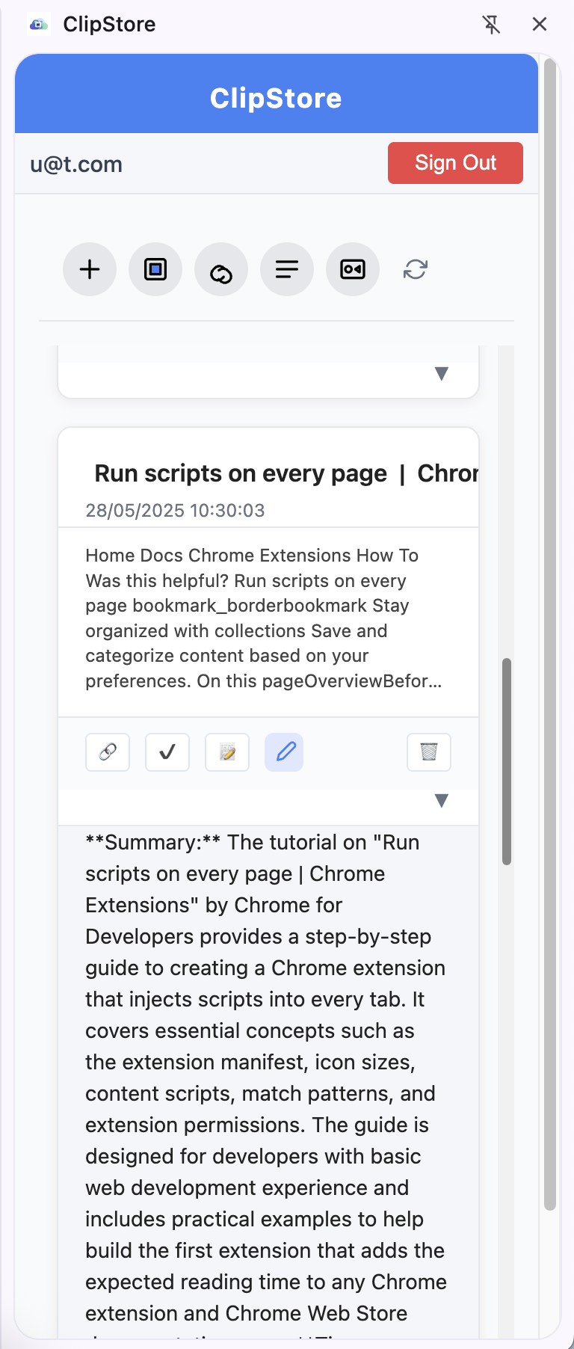The image size is (574, 1349).
Task: Delete clip using trash icon
Action: coord(429,752)
